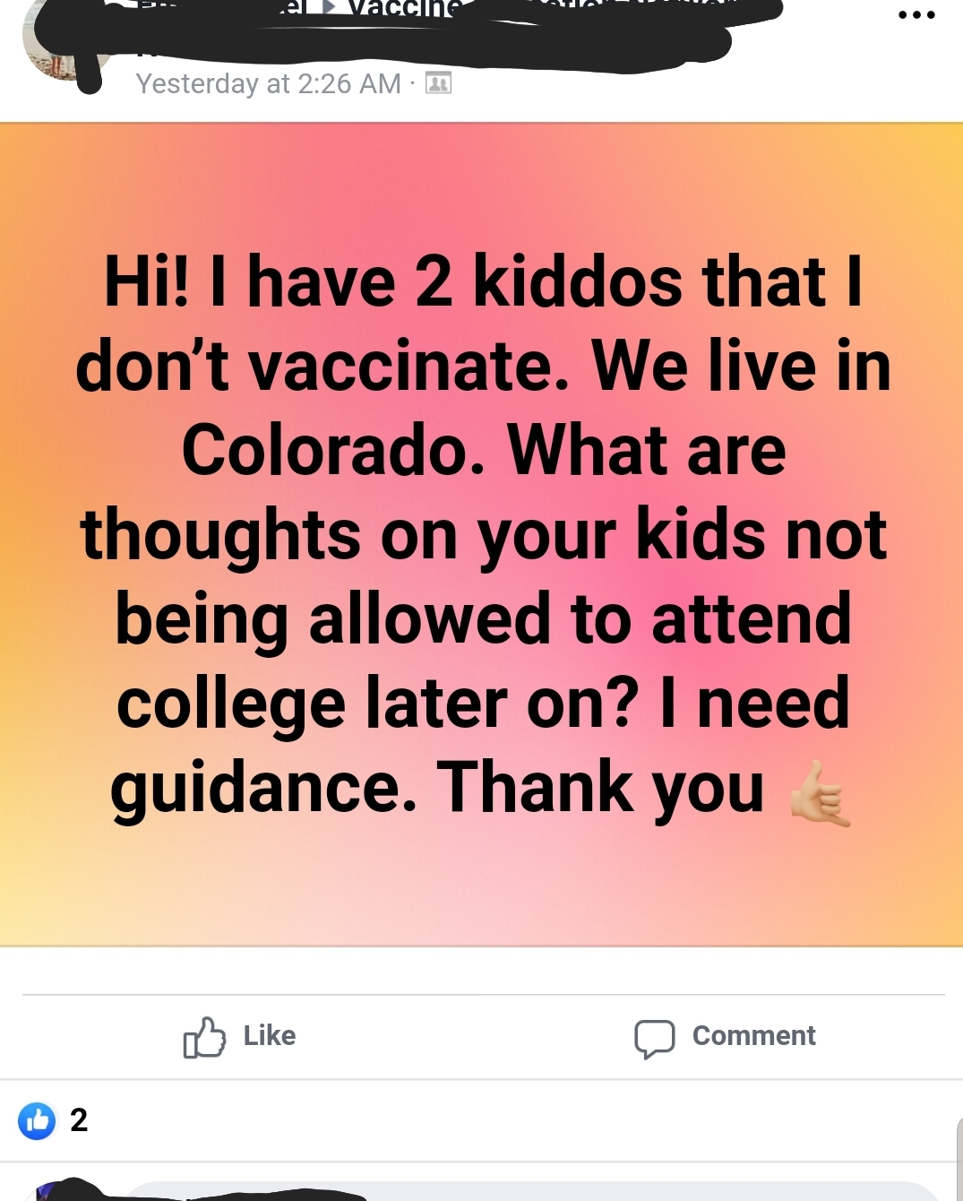The width and height of the screenshot is (963, 1201).
Task: Click the blue like reaction icon
Action: pos(37,1120)
